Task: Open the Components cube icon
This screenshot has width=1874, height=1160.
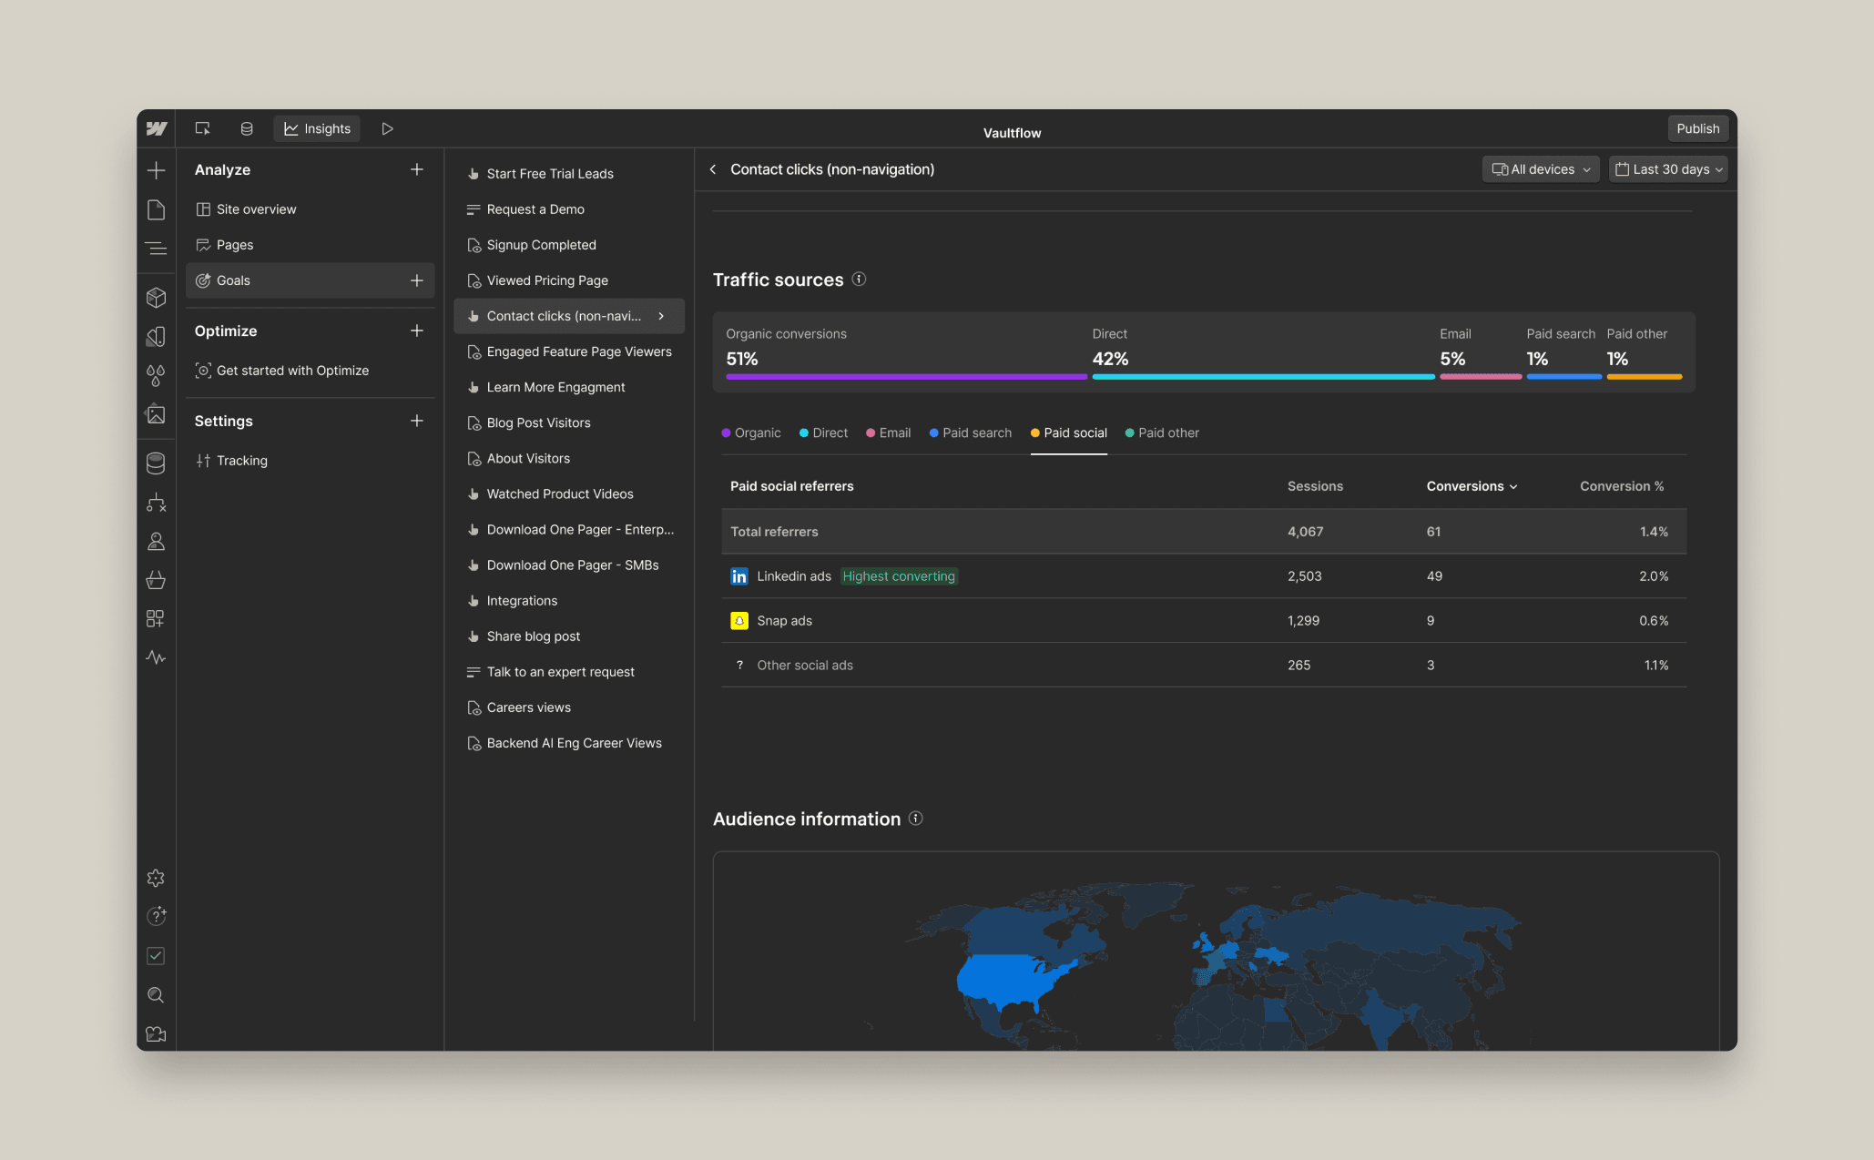Action: 156,298
